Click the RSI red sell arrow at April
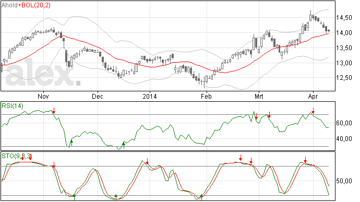This screenshot has height=202, width=360. pyautogui.click(x=313, y=110)
